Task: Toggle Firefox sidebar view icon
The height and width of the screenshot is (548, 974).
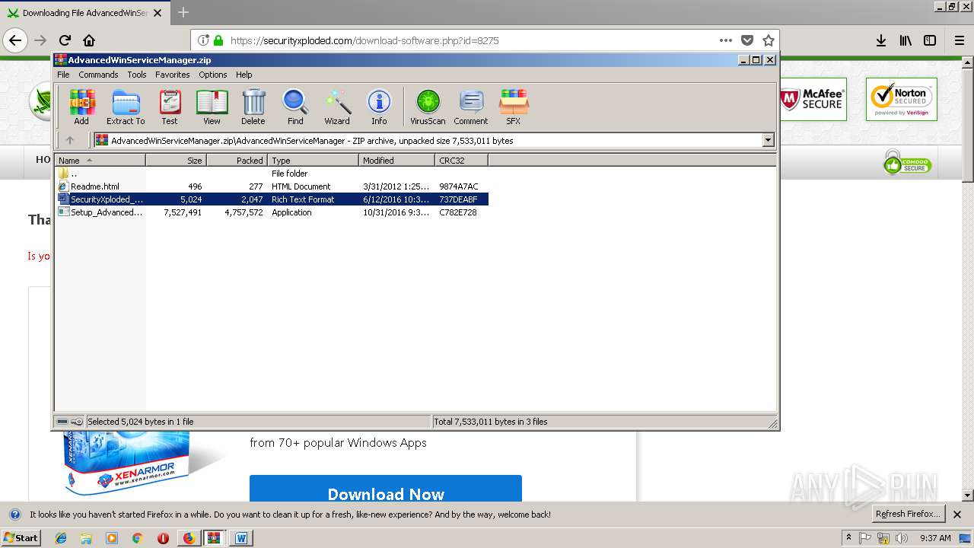Action: pyautogui.click(x=930, y=40)
